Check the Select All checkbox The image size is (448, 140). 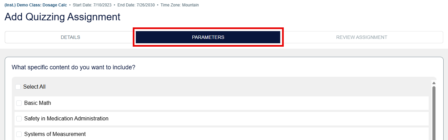pos(18,87)
